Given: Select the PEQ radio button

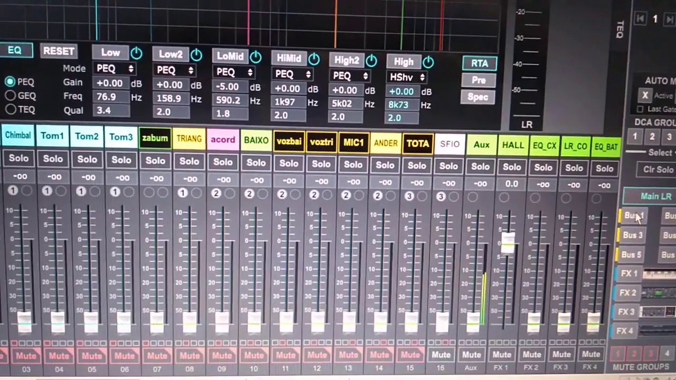Looking at the screenshot, I should [10, 82].
